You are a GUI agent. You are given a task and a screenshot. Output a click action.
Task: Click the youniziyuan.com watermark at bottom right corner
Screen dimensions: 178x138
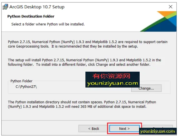tap(157, 131)
